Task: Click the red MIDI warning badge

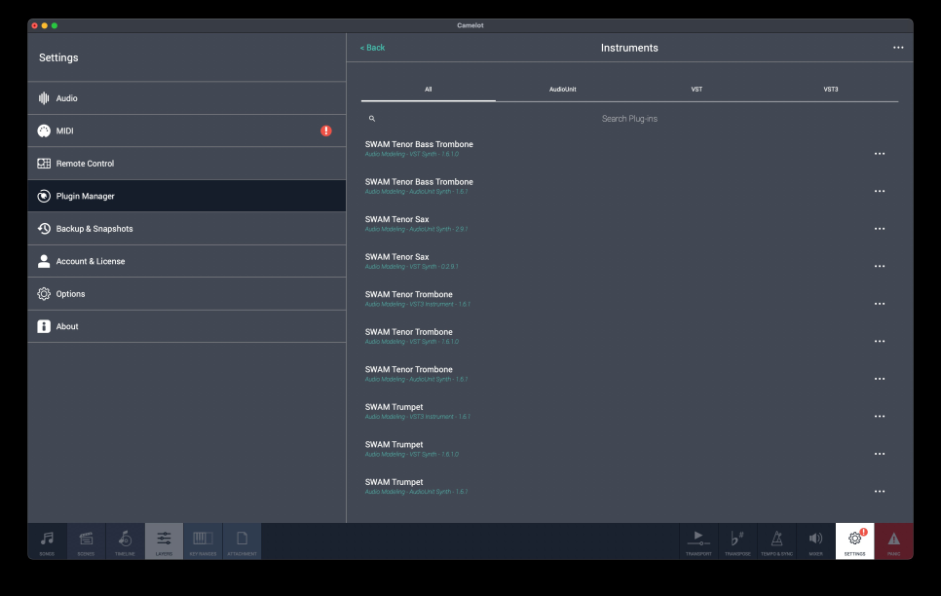Action: click(x=326, y=130)
